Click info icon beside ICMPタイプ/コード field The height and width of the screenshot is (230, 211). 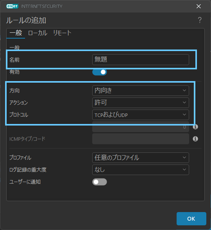(x=195, y=139)
